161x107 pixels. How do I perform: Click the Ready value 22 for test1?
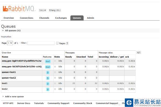tap(74, 83)
